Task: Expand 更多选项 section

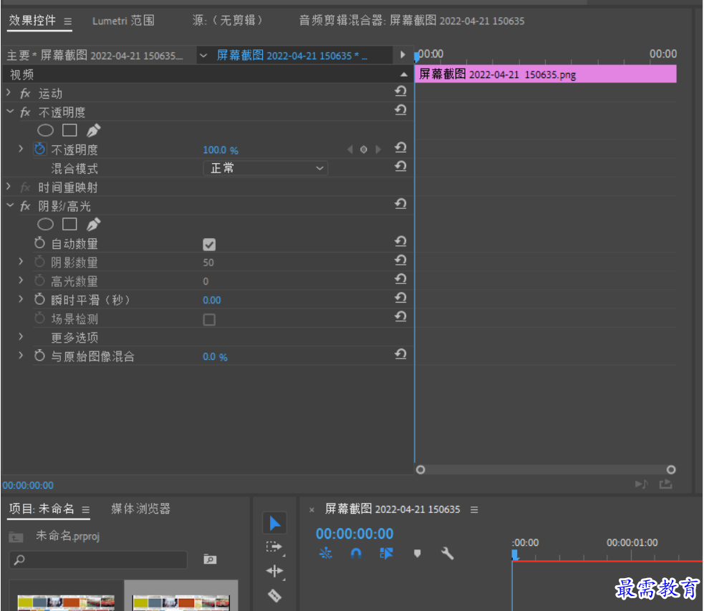Action: coord(21,336)
